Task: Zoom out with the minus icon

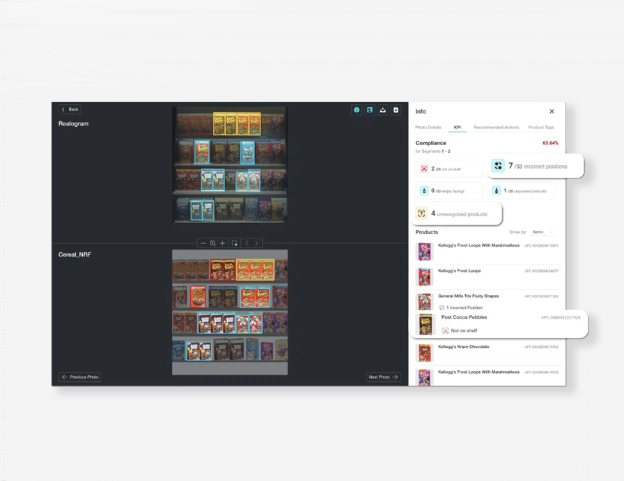Action: [203, 243]
